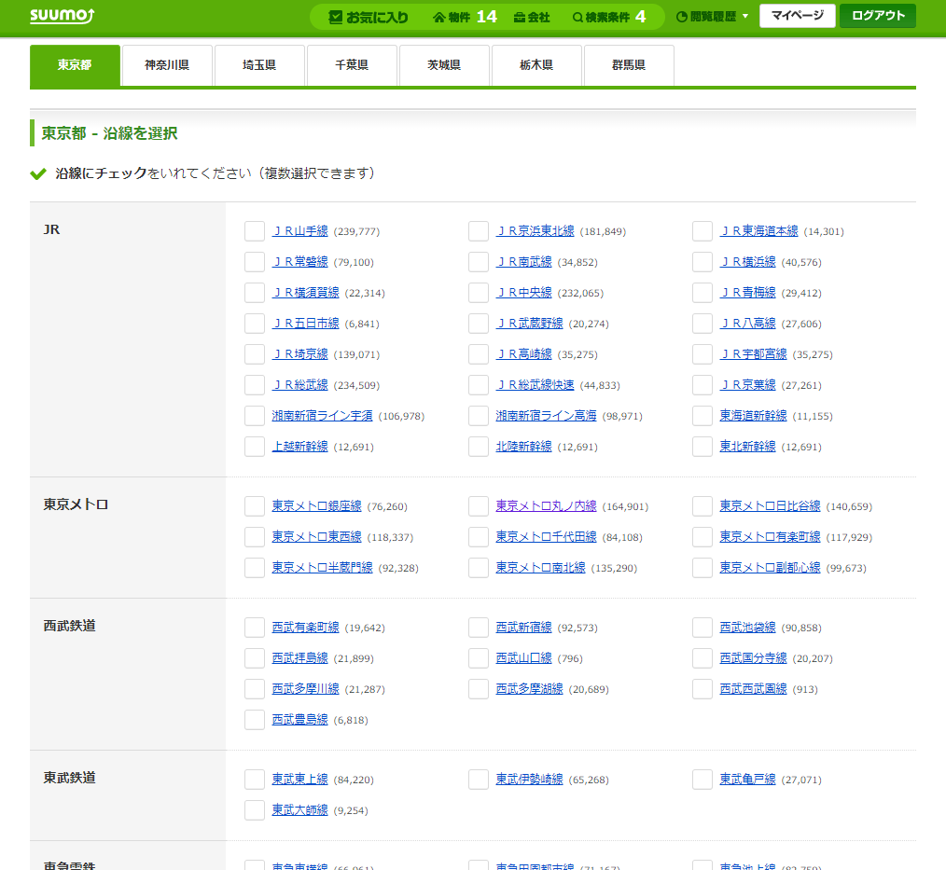Open the 西武有楽町線 link

coord(305,627)
